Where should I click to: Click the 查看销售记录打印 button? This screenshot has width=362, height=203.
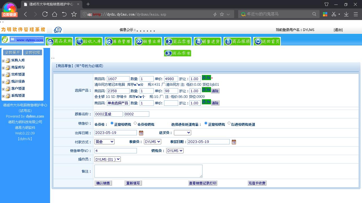202,183
